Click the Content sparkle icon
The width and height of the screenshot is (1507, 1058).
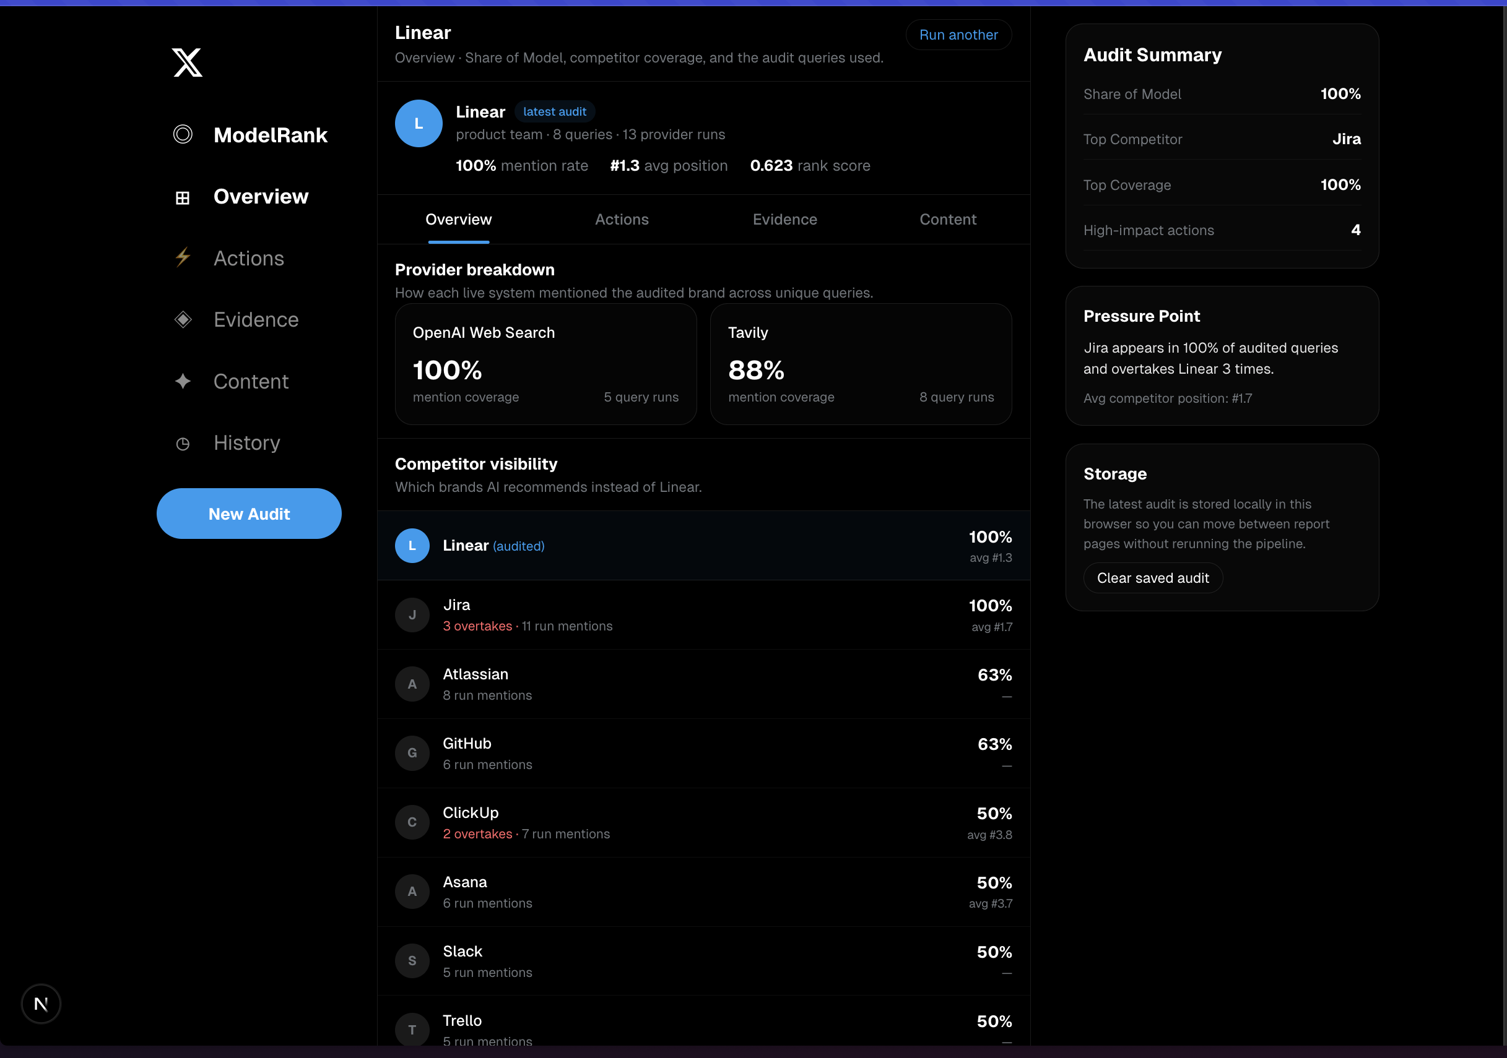(183, 381)
